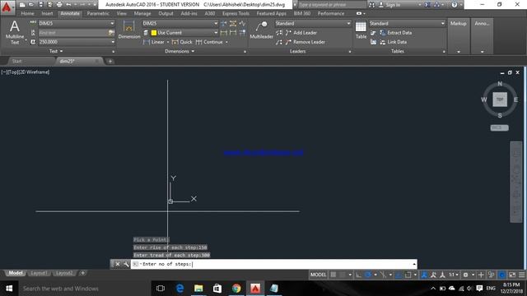
Task: Click the Table tool button
Action: [x=361, y=30]
